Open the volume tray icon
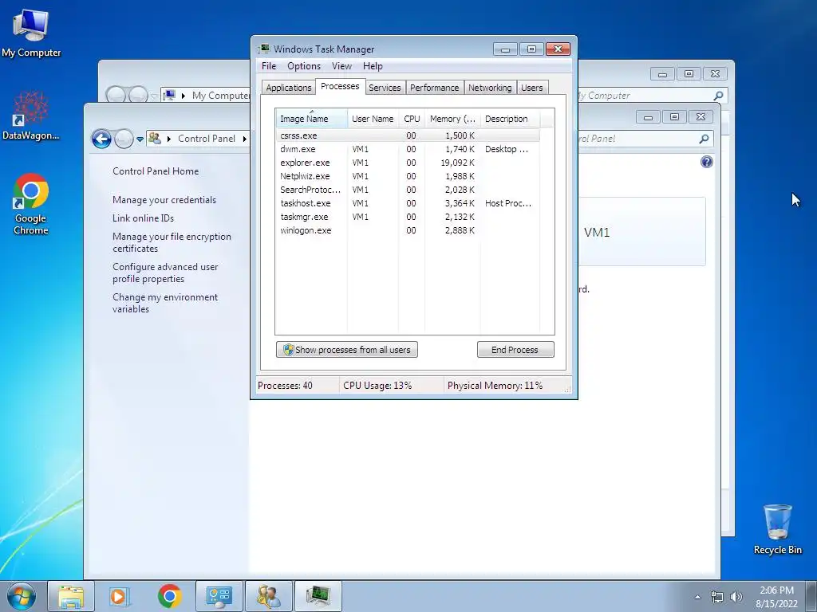 736,597
